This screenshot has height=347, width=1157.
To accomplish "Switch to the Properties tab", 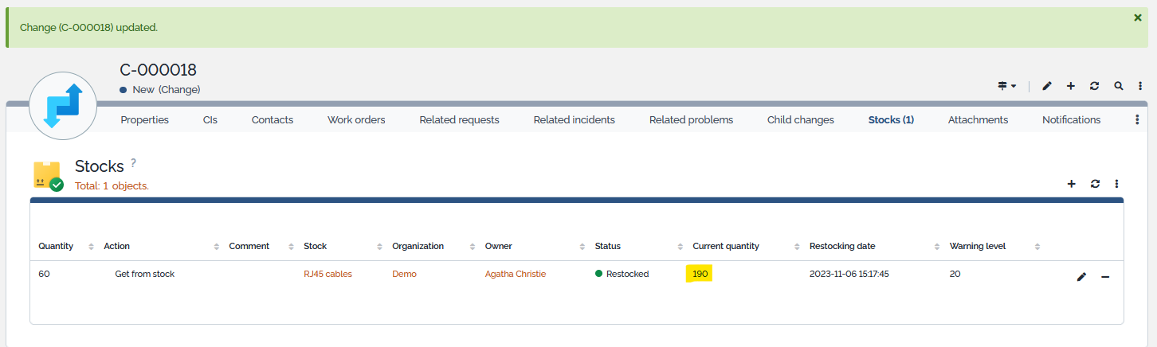I will [144, 120].
